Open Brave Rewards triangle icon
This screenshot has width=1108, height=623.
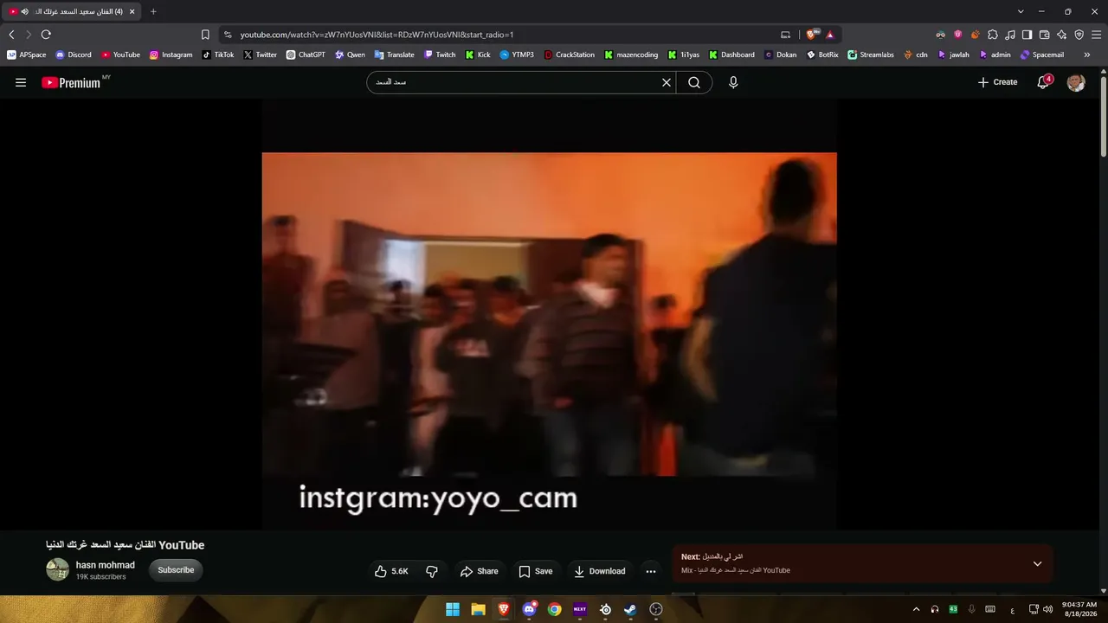(830, 35)
